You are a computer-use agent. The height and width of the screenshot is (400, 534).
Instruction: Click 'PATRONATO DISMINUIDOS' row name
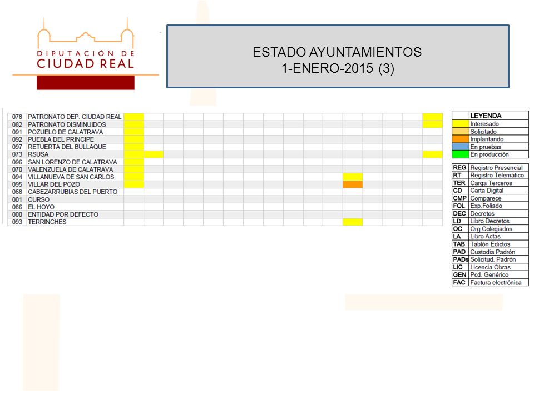(67, 124)
